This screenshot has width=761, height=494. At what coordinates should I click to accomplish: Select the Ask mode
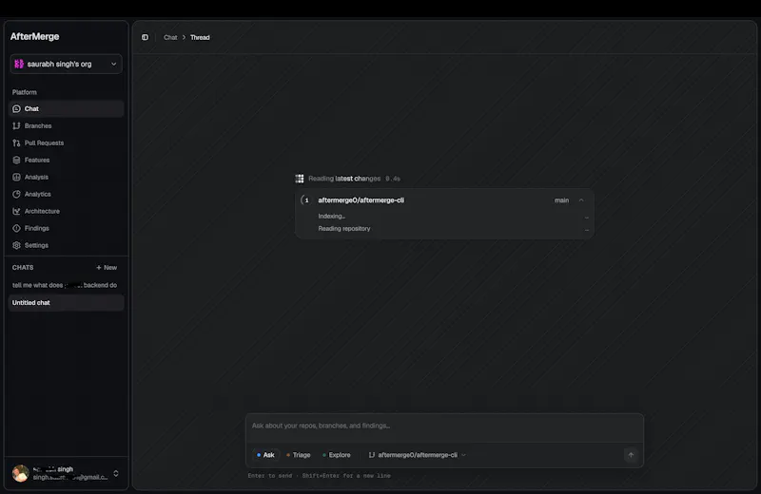coord(266,455)
